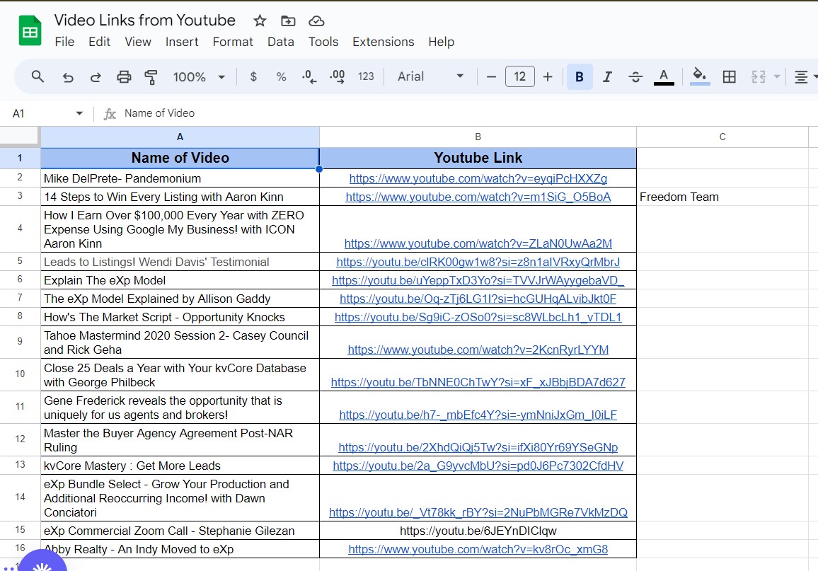The image size is (818, 571).
Task: Increase decimal places
Action: (x=337, y=76)
